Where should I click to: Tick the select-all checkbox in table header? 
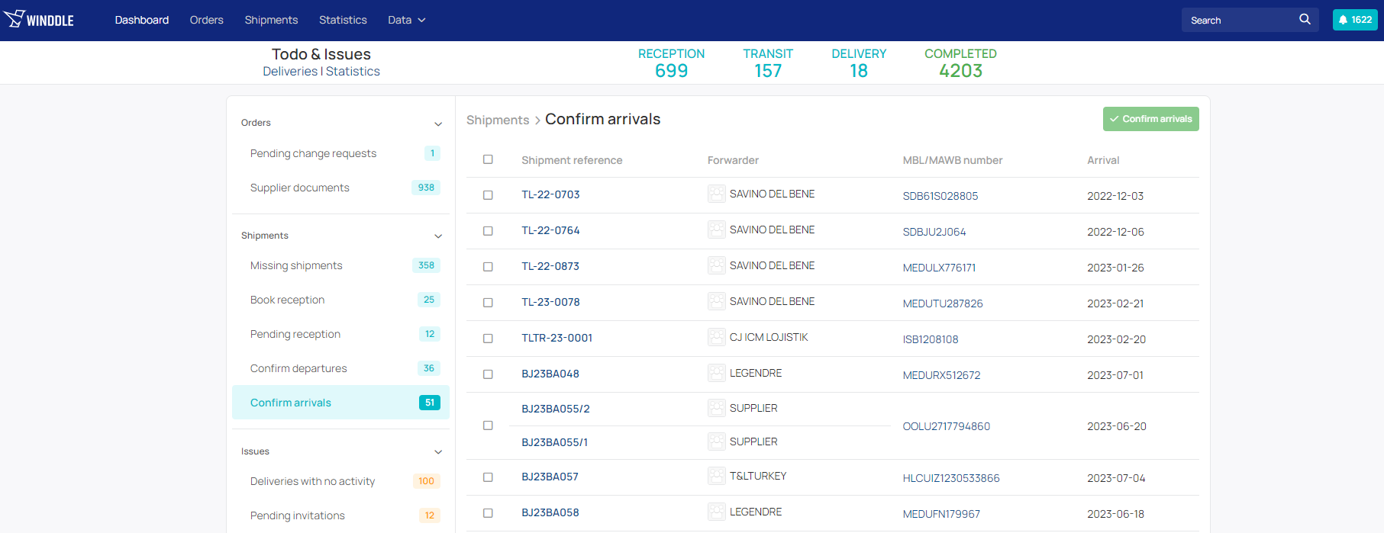pyautogui.click(x=488, y=159)
